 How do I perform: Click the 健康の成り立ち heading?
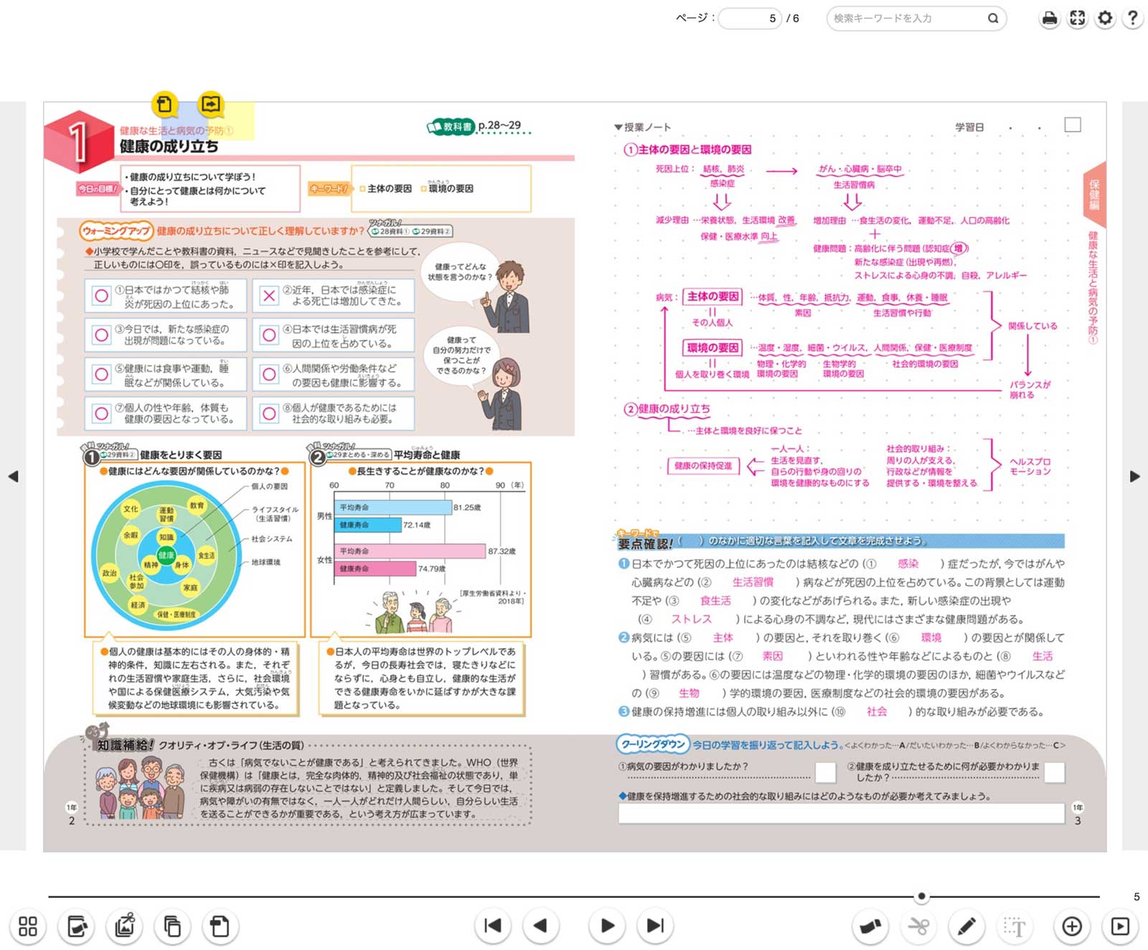coord(169,146)
